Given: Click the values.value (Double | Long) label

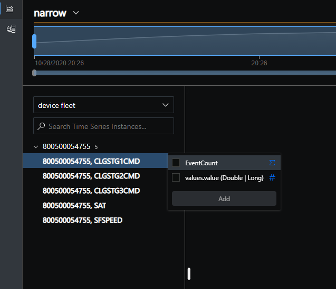Looking at the screenshot, I should (x=224, y=178).
